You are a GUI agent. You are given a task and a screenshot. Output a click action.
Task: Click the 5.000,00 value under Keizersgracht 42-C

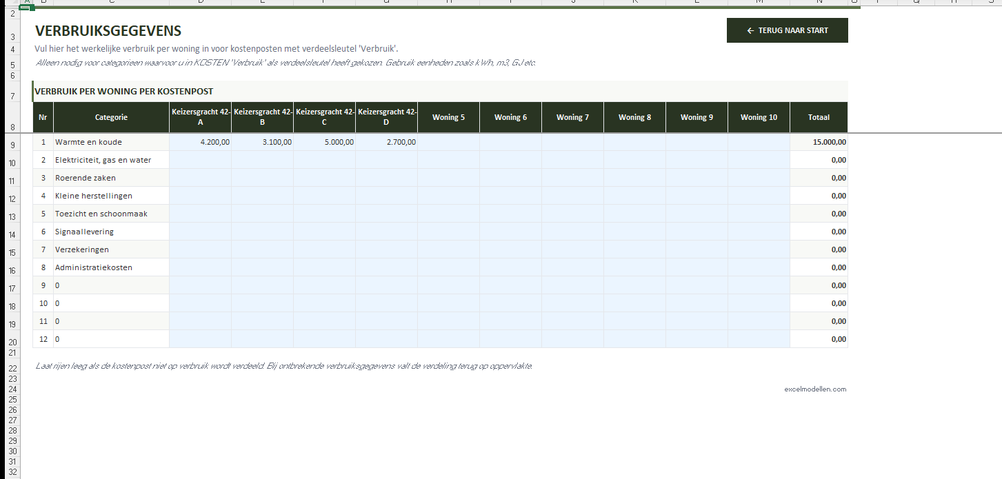tap(324, 142)
